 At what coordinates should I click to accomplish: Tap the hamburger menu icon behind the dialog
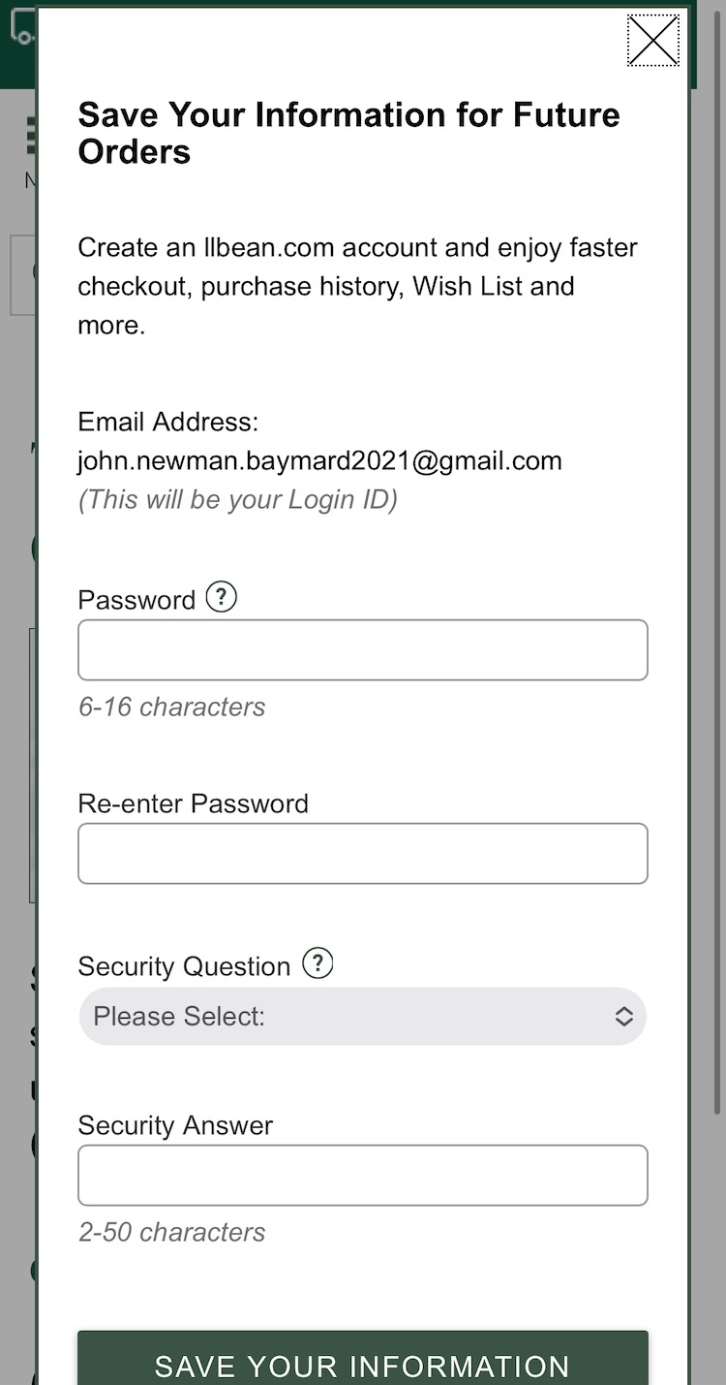tap(32, 136)
